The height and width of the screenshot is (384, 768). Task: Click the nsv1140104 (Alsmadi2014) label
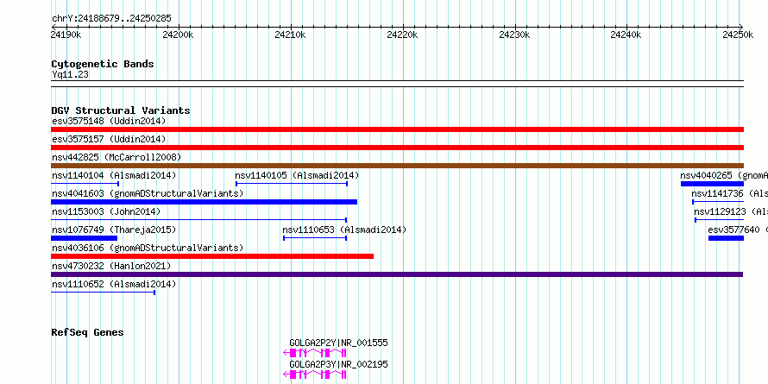[114, 175]
